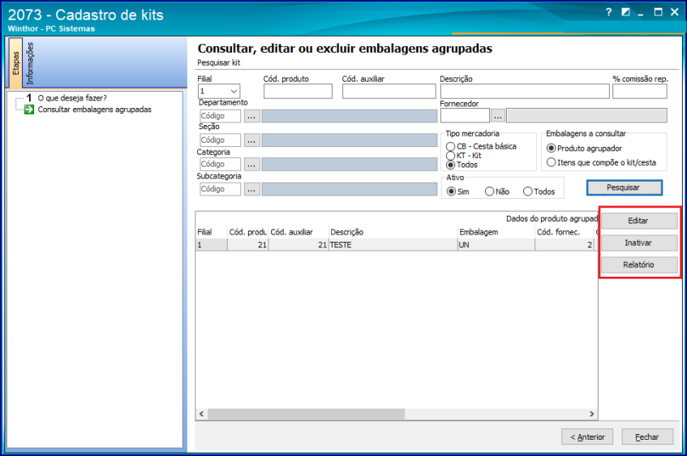Viewport: 687px width, 456px height.
Task: Switch to the Informações vertical tab
Action: (x=29, y=62)
